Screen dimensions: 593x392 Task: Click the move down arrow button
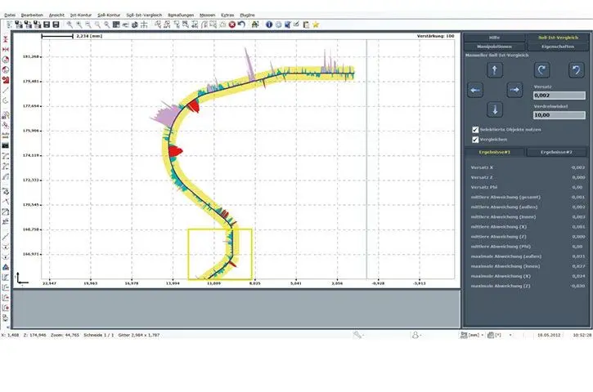pos(495,109)
